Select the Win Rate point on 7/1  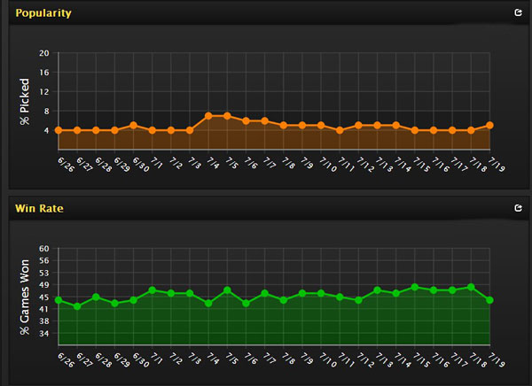tap(153, 289)
